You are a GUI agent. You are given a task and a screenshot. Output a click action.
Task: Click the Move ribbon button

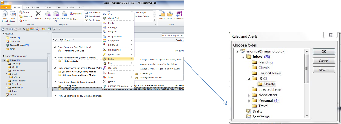click(162, 16)
